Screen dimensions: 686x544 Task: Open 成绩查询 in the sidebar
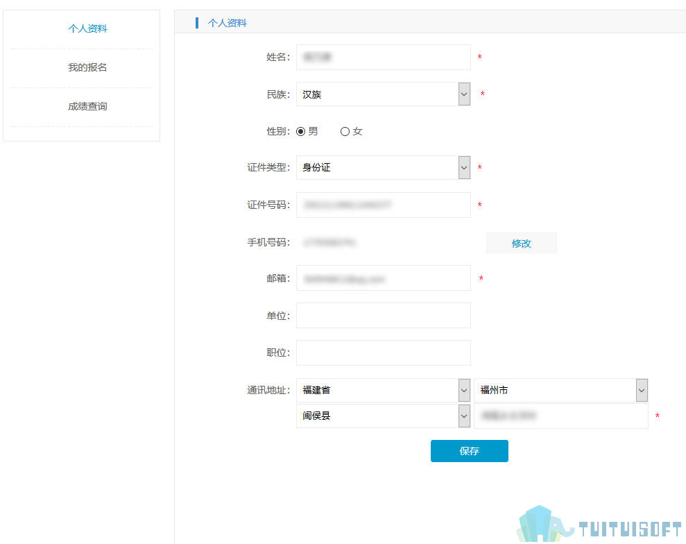click(87, 106)
